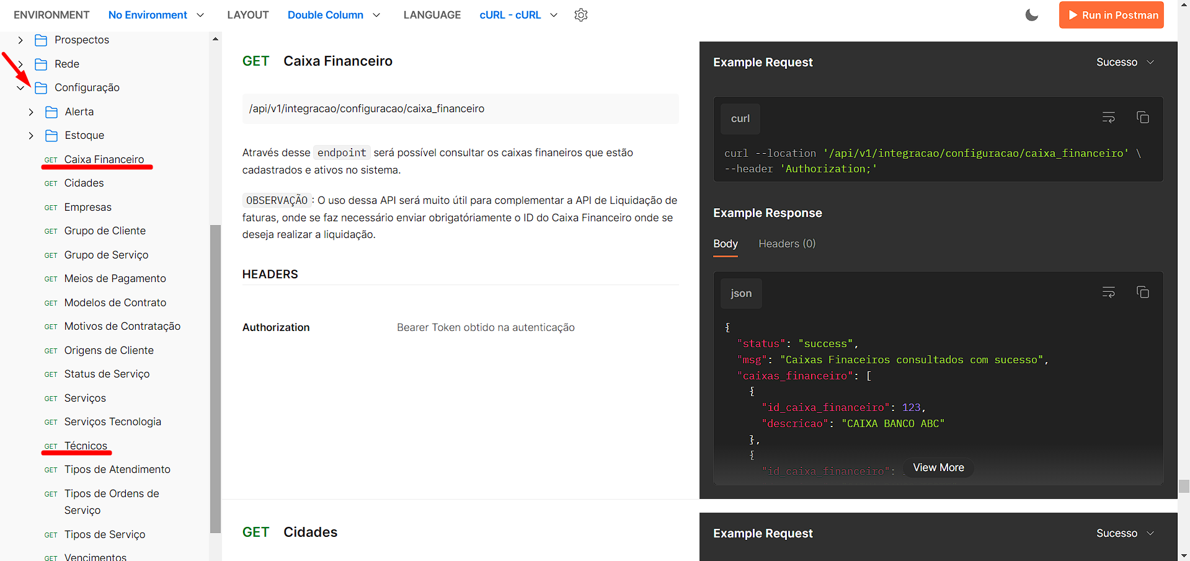Open the Estoque folder label
1190x561 pixels.
pos(84,135)
